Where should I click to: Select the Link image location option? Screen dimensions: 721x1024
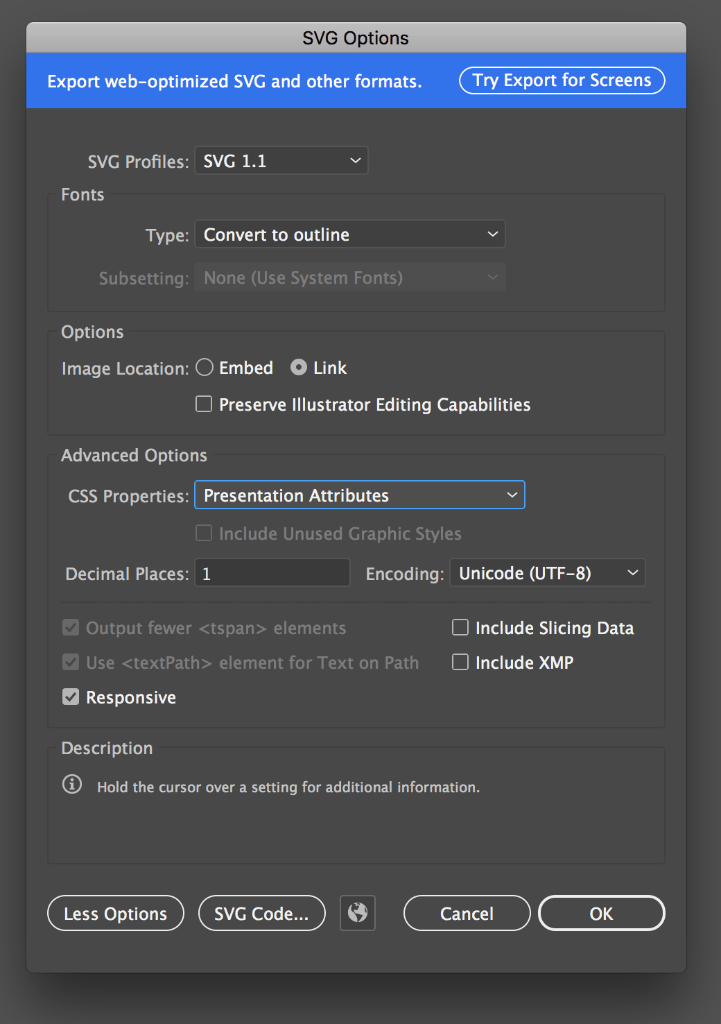pos(298,367)
